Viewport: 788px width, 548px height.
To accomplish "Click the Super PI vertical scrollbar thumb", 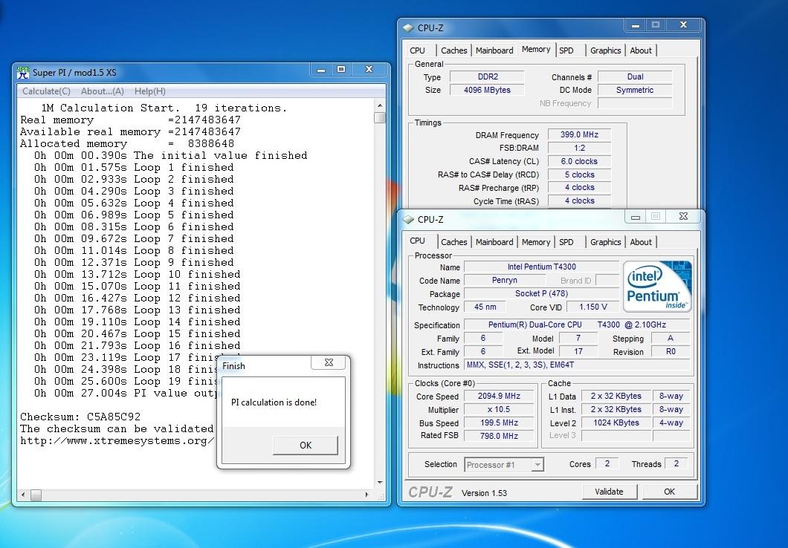I will (x=380, y=117).
